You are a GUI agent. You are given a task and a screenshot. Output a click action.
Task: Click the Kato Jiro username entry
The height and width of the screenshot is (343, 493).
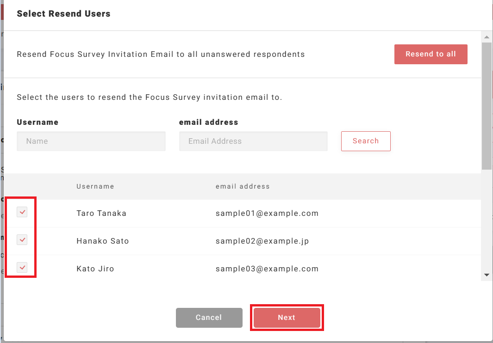tap(95, 269)
